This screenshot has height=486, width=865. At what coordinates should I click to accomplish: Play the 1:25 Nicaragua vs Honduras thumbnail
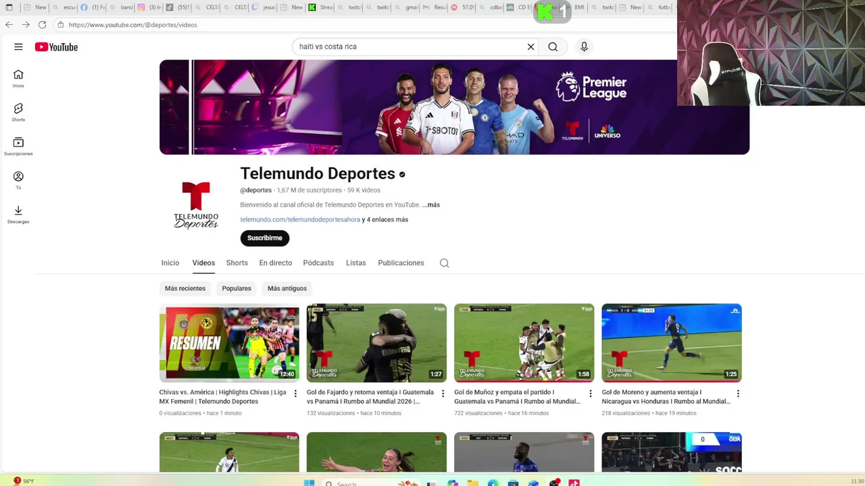pos(672,343)
